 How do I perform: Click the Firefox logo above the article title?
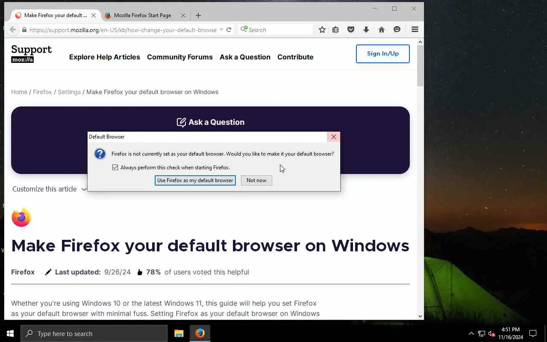coord(21,217)
